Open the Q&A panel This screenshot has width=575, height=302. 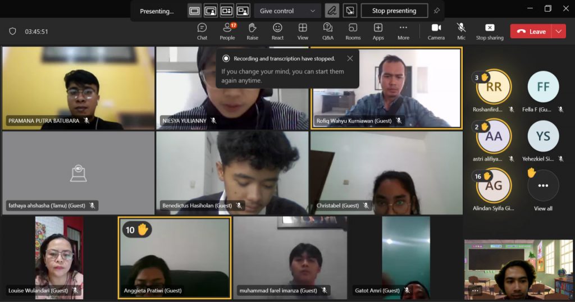tap(328, 31)
